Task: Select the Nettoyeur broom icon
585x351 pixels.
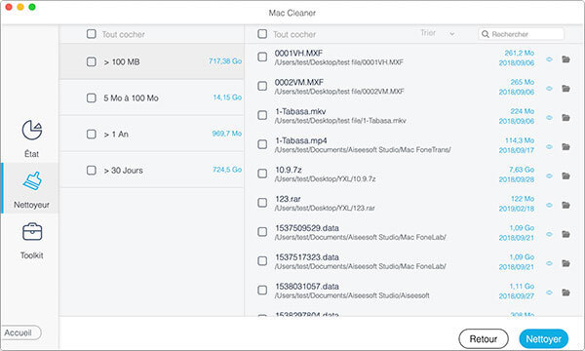Action: [x=32, y=181]
